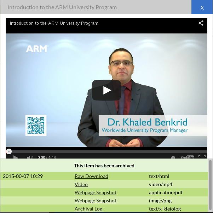Screen dimensions: 213x213
Task: Click the share icon on the video
Action: (201, 23)
